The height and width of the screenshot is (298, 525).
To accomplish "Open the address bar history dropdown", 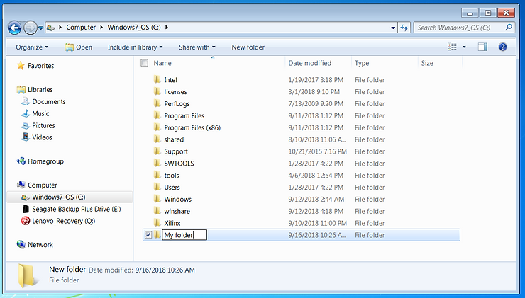I will point(393,28).
